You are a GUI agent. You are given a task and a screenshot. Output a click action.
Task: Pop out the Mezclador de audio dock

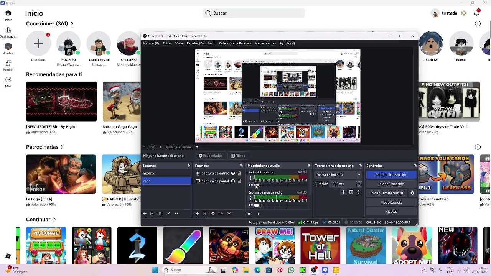coord(309,166)
